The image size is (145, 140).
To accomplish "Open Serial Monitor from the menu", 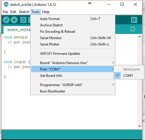I will [x=73, y=38].
